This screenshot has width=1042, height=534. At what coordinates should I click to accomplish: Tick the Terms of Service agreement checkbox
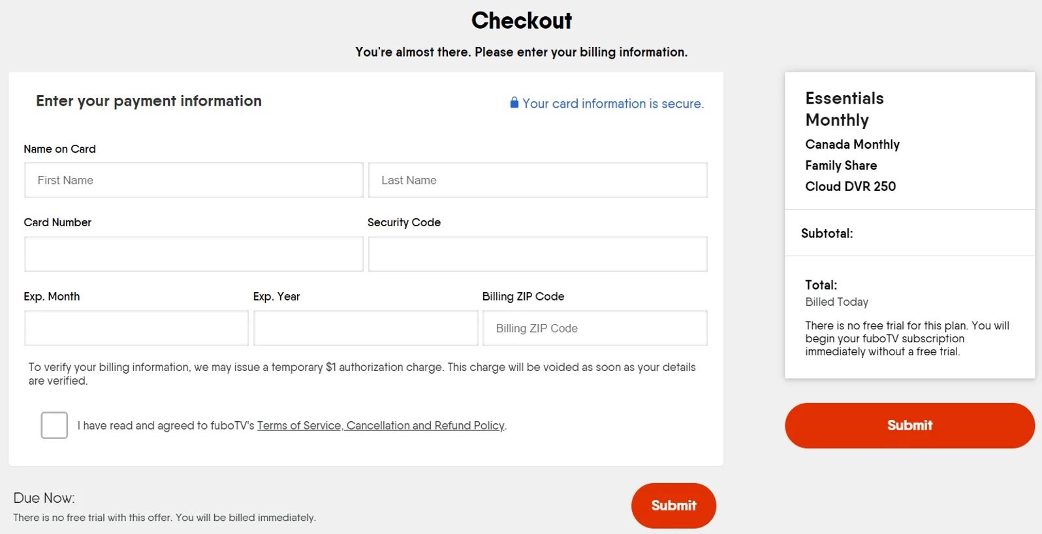click(x=54, y=425)
